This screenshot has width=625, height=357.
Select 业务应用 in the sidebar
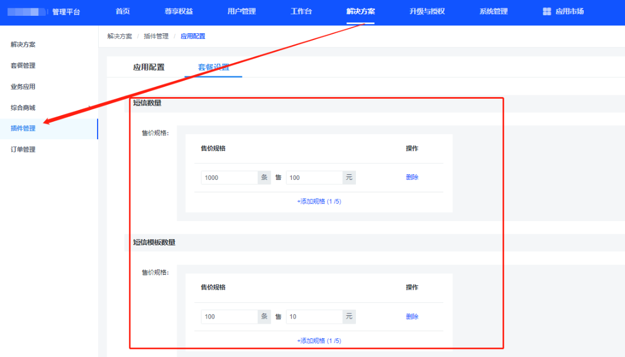pyautogui.click(x=23, y=87)
